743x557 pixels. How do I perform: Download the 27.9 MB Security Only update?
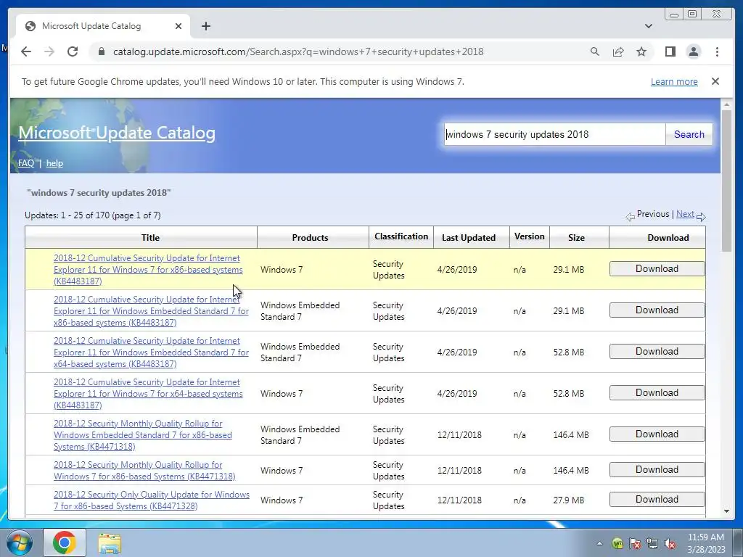(x=657, y=499)
